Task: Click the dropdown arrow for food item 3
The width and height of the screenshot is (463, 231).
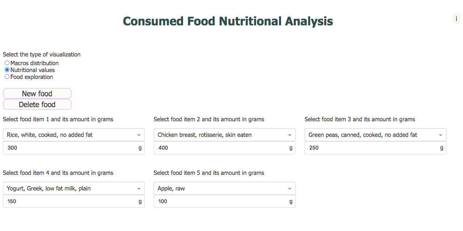Action: point(441,135)
